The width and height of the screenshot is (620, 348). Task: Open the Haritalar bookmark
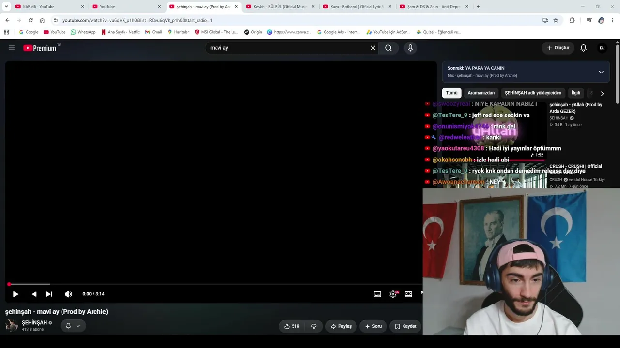(178, 32)
